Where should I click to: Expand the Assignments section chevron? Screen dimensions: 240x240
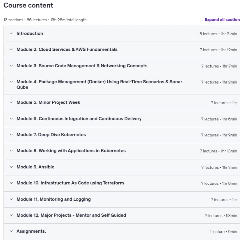[x=11, y=231]
